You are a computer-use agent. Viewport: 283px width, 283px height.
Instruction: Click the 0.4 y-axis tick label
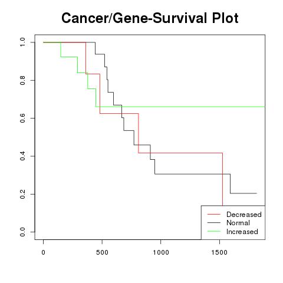(x=22, y=156)
